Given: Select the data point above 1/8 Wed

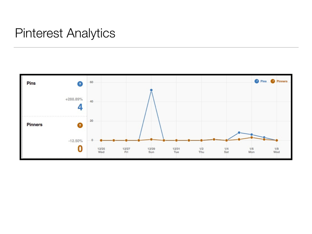Looking at the screenshot, I should [276, 140].
